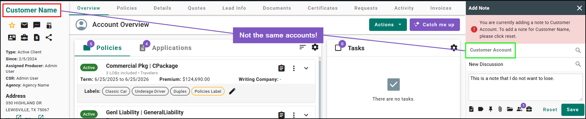The height and width of the screenshot is (119, 586).
Task: Attach a file with paperclip icon
Action: (500, 109)
